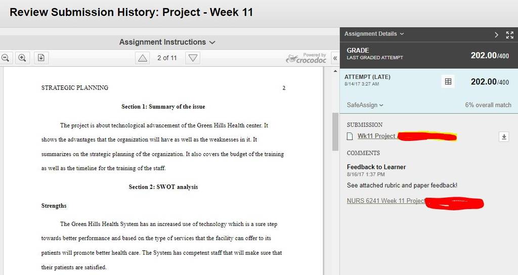Collapse the sidebar with the double-chevron icon
Screen dimensions: 518x275
335,58
